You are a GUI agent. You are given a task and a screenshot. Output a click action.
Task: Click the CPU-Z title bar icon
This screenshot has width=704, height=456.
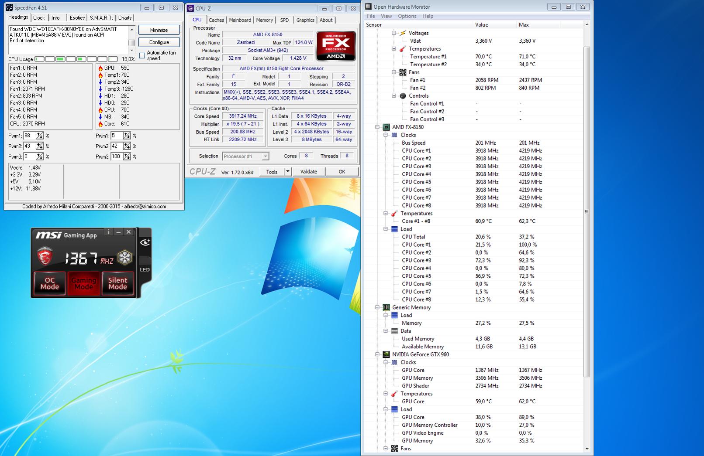tap(190, 8)
